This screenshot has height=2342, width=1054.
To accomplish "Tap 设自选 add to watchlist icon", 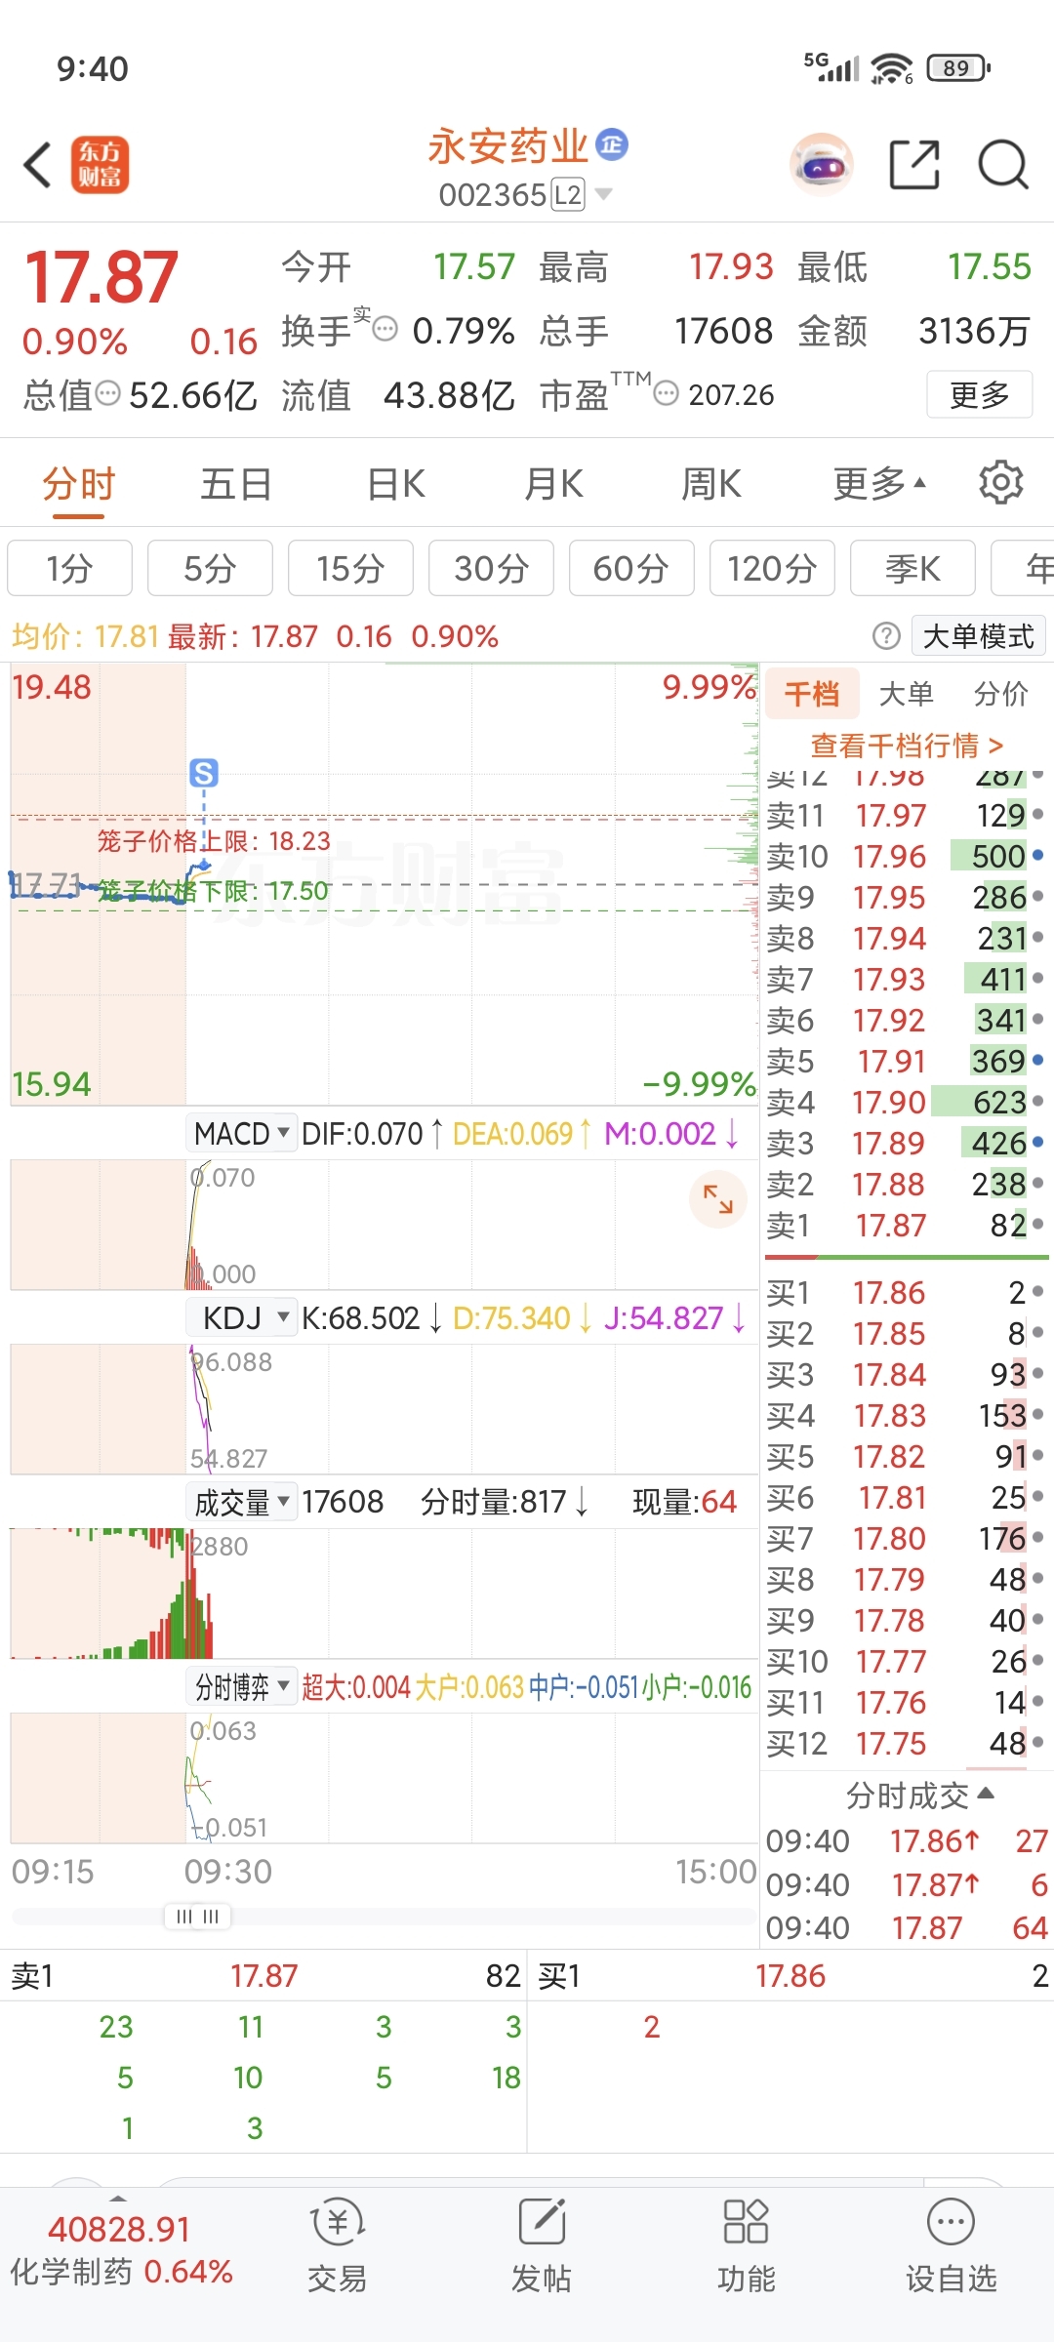I will point(951,2244).
